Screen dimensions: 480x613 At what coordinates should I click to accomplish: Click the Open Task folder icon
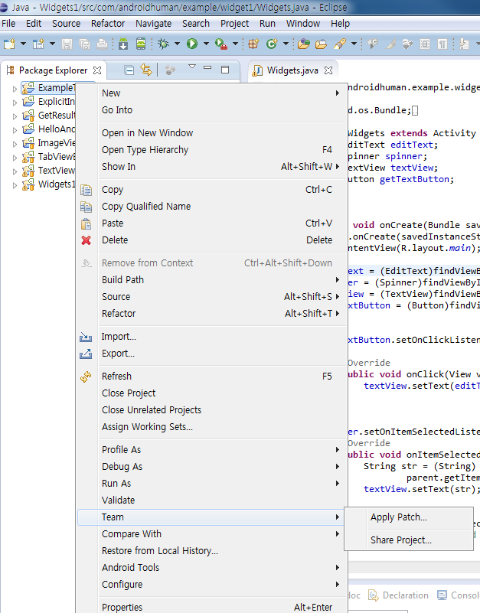(321, 44)
